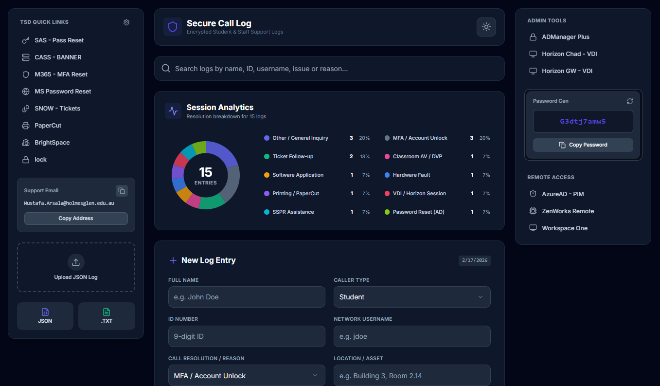660x386 pixels.
Task: Click the PaperCut printer icon
Action: pos(25,125)
